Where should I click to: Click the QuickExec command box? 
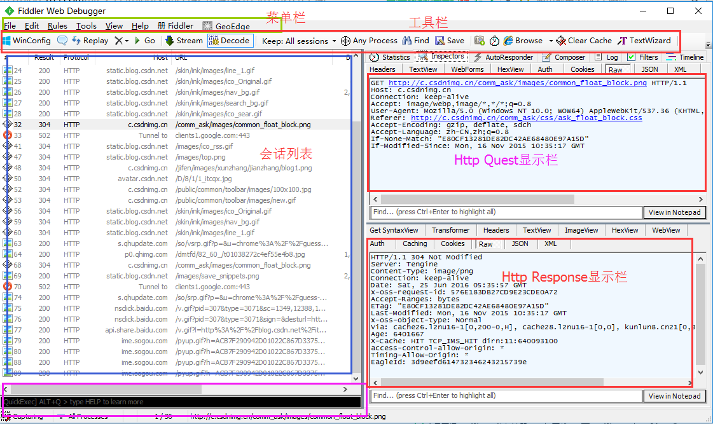(x=182, y=402)
